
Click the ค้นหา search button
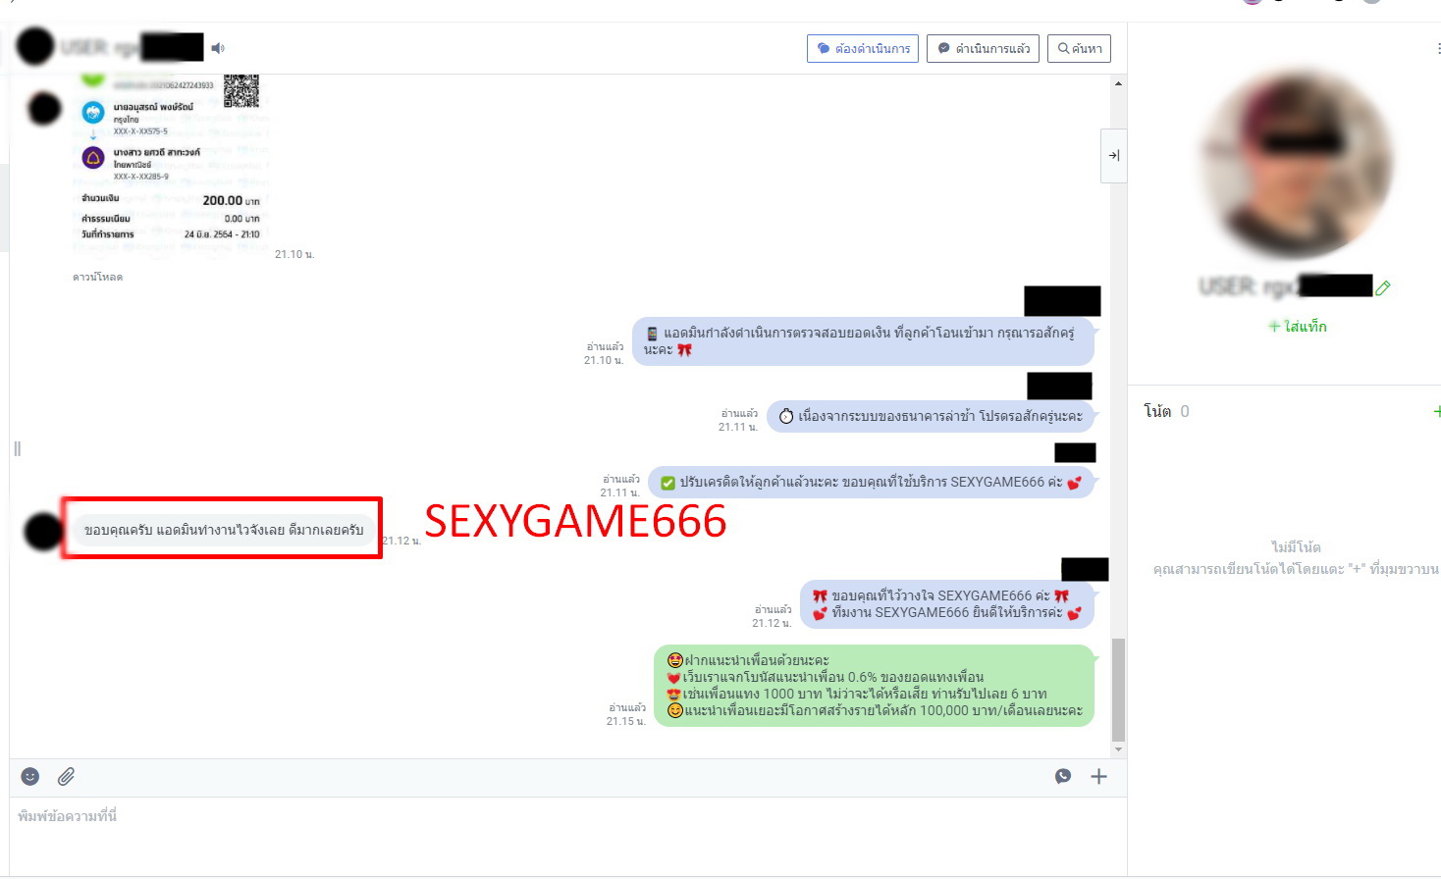(1079, 48)
